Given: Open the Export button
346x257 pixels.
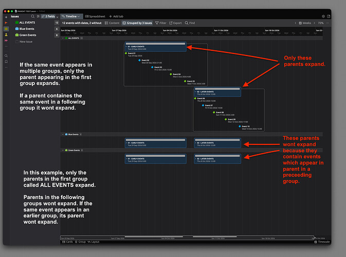Looking at the screenshot, I should (x=175, y=23).
